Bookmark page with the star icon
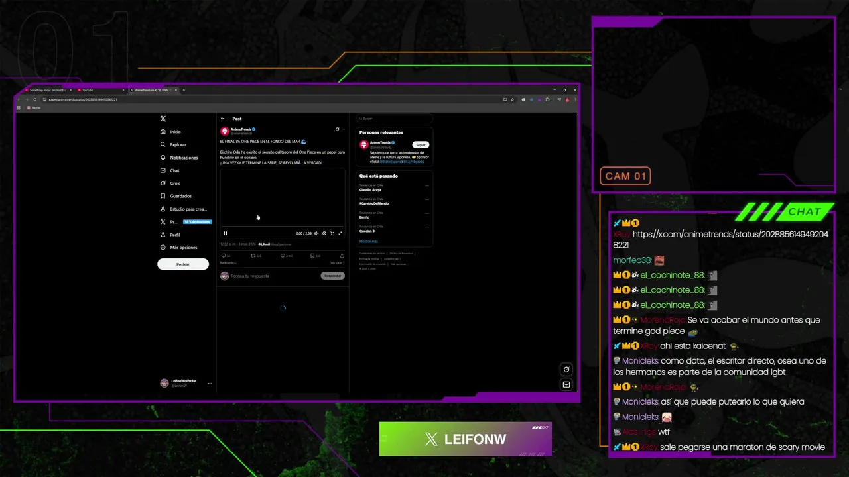849x477 pixels. point(512,99)
